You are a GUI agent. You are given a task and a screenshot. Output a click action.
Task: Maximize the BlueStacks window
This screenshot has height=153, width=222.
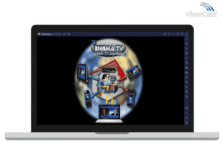coord(178,34)
